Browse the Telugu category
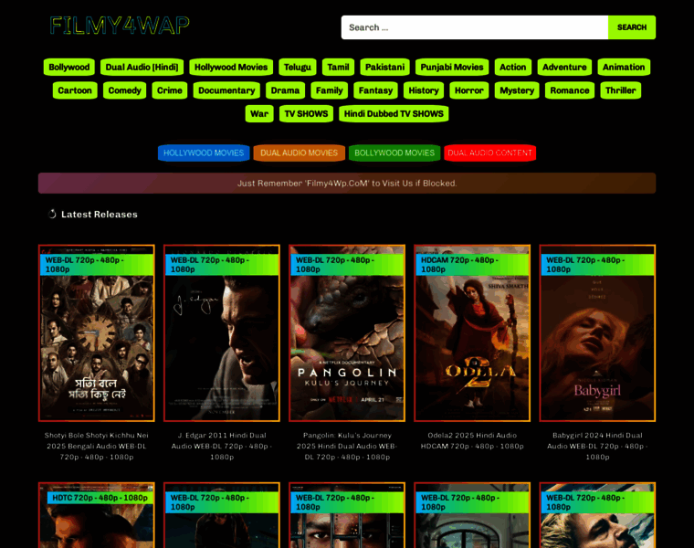The height and width of the screenshot is (548, 694). [298, 68]
